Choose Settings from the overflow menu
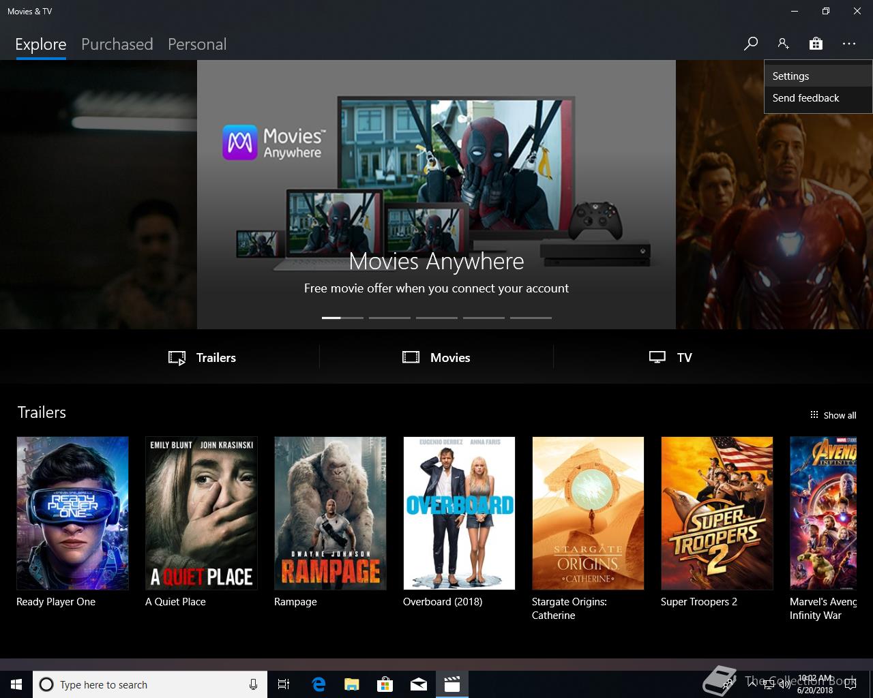Viewport: 873px width, 698px height. pos(818,76)
